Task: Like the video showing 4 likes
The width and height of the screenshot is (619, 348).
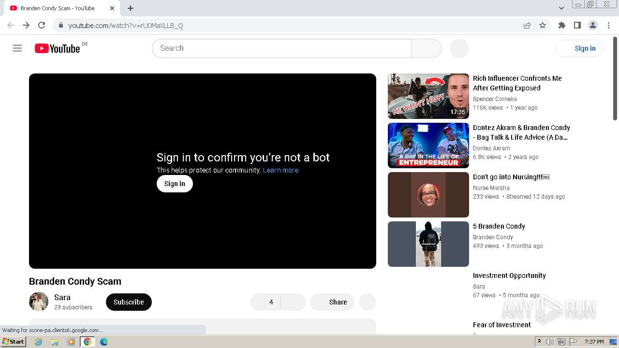Action: pyautogui.click(x=265, y=302)
